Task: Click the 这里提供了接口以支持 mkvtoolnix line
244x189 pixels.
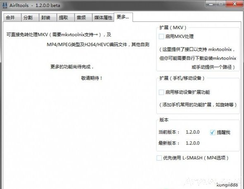Action: tap(197, 49)
